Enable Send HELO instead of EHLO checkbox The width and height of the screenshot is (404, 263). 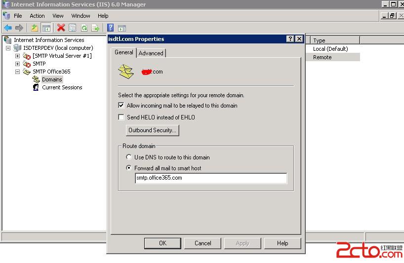(x=121, y=117)
